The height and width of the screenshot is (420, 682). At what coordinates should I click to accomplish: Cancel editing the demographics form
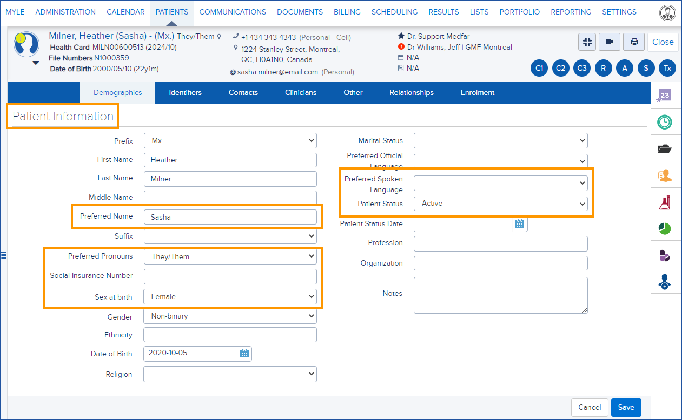(590, 408)
